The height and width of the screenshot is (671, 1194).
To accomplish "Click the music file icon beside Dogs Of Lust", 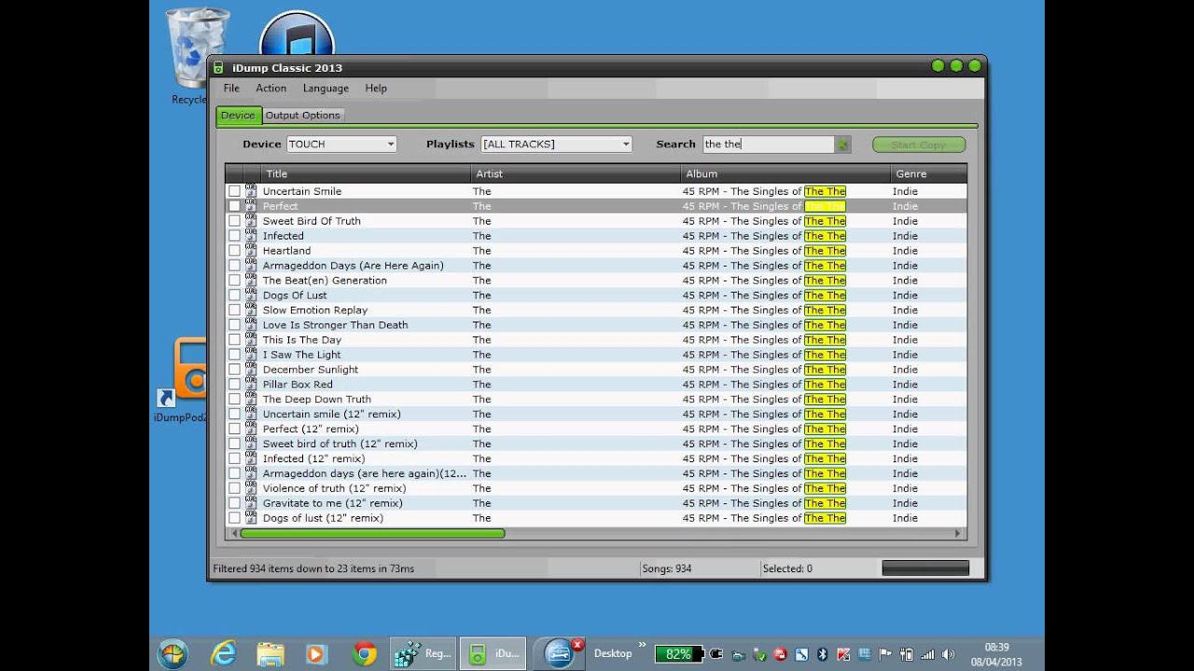I will 251,294.
